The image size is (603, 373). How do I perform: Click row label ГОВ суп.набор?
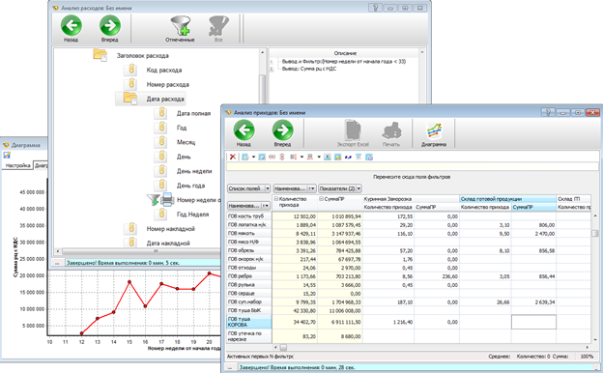pyautogui.click(x=249, y=302)
